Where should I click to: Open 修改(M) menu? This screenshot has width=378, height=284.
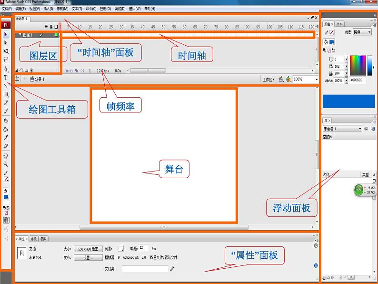click(x=62, y=9)
